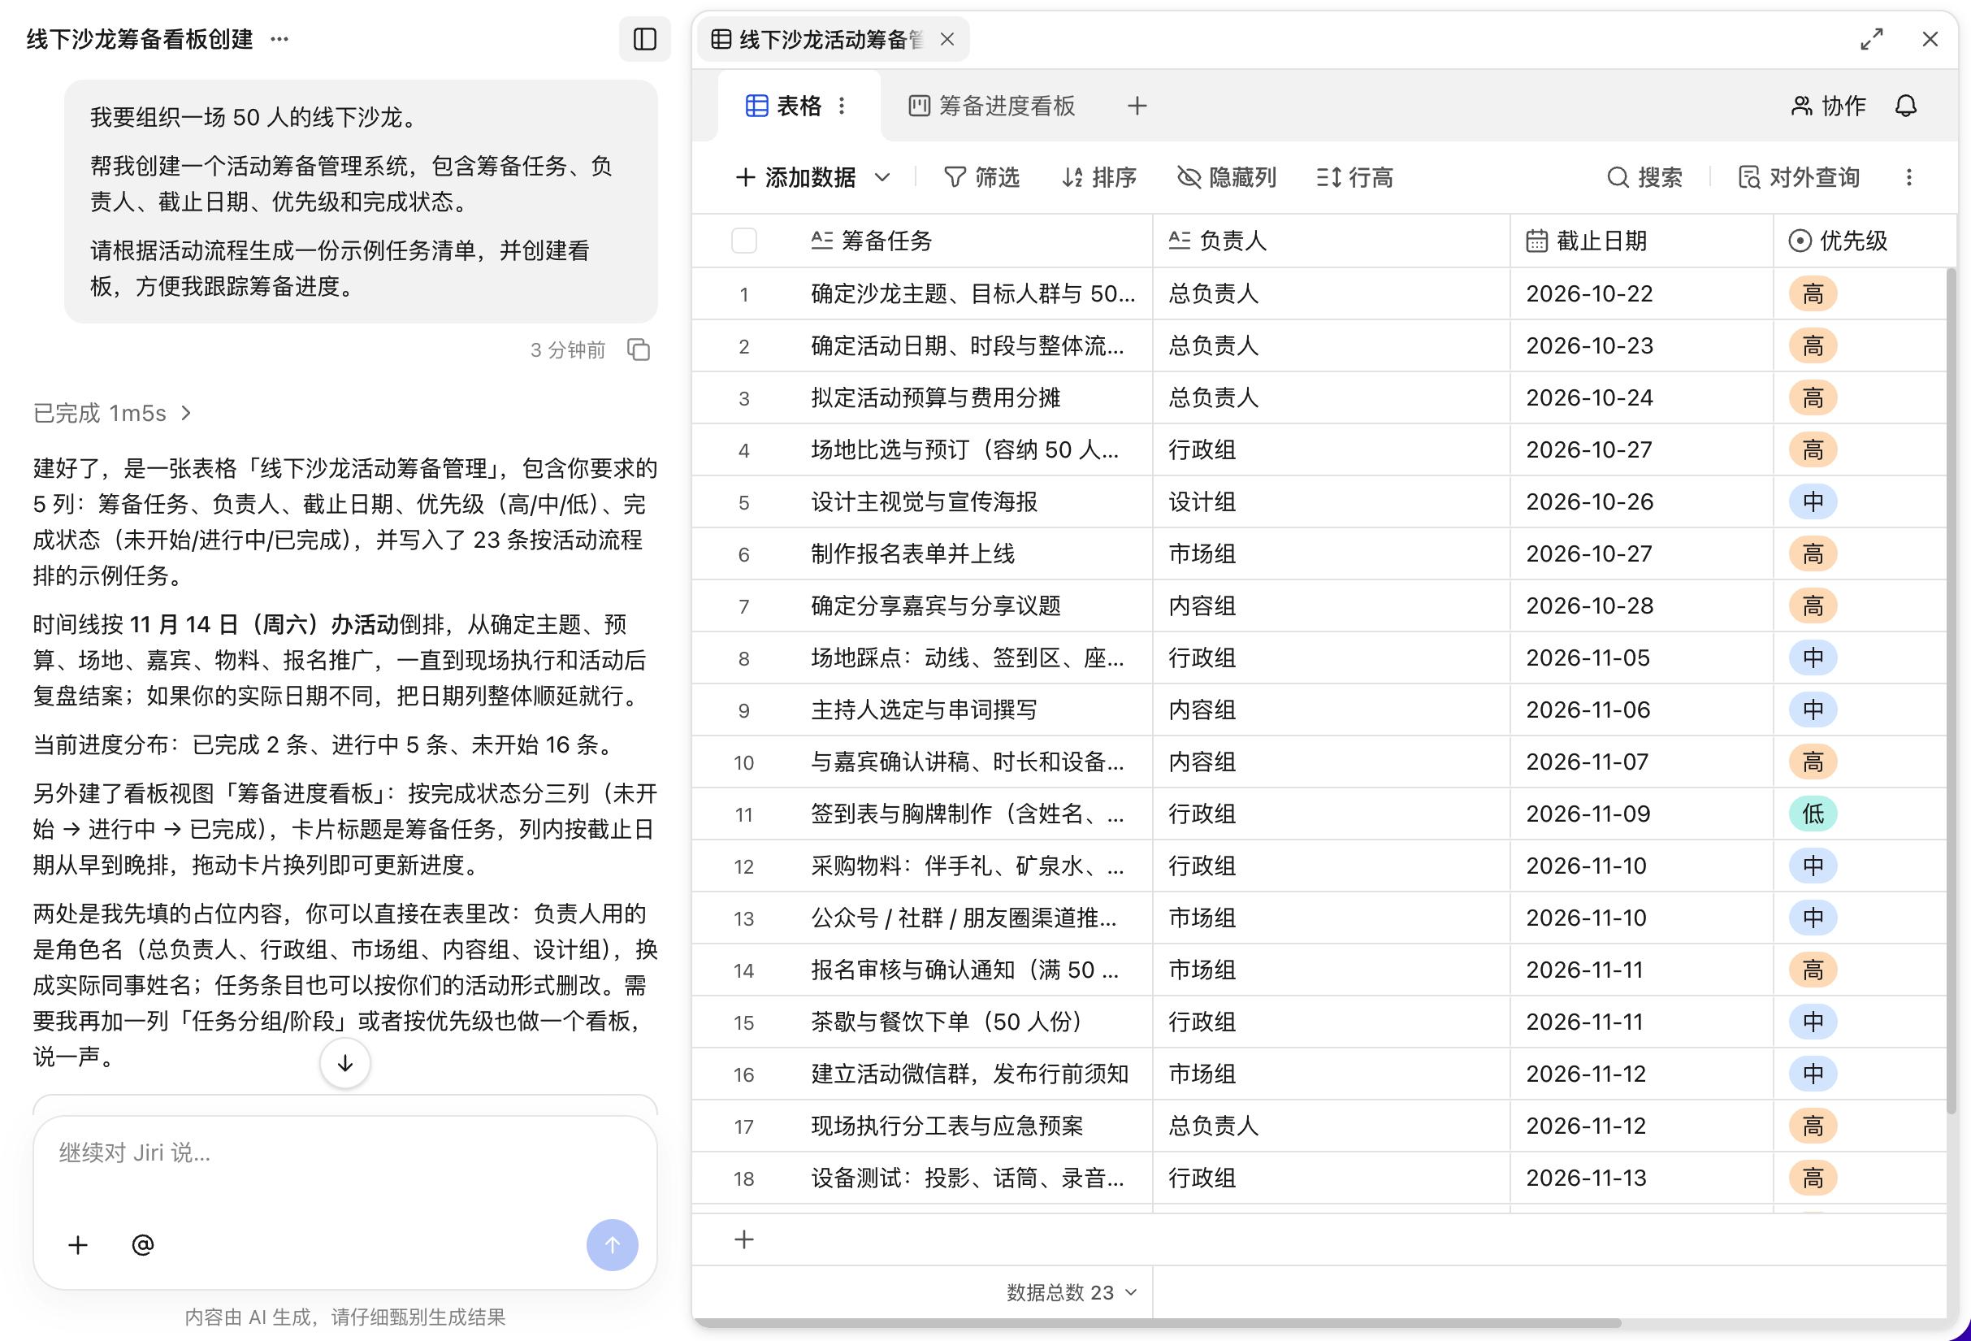Send message with the arrow button
Screen dimensions: 1971x1341
(x=613, y=1244)
